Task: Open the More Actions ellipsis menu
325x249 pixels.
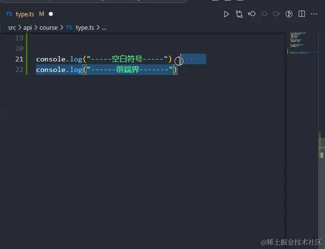Action: click(314, 14)
